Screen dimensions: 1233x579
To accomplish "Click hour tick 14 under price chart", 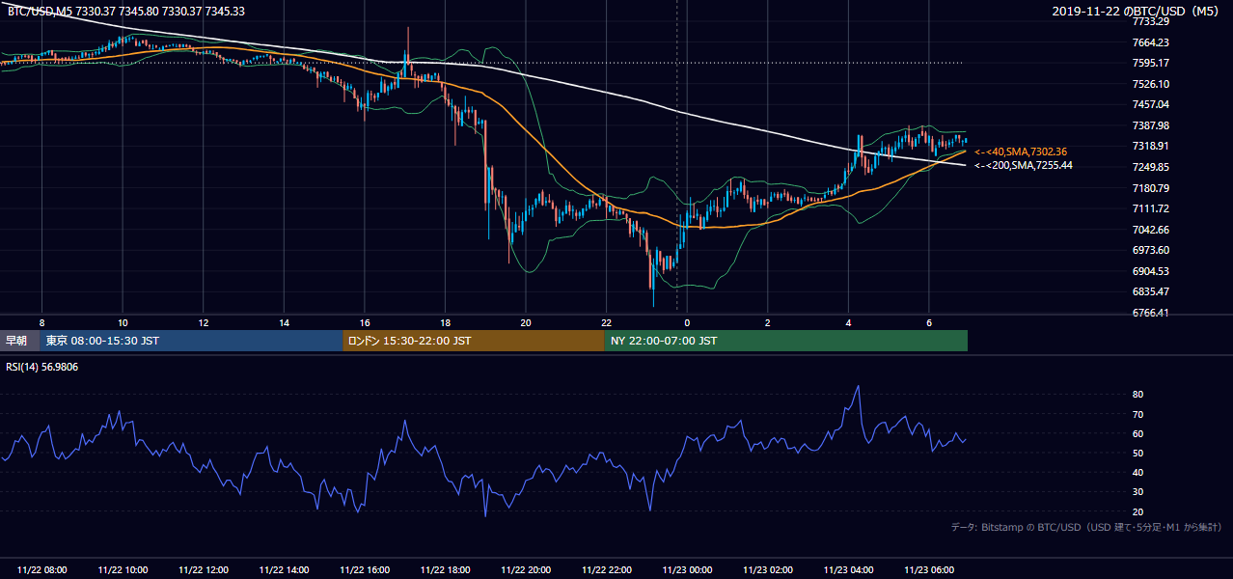I will tap(284, 322).
